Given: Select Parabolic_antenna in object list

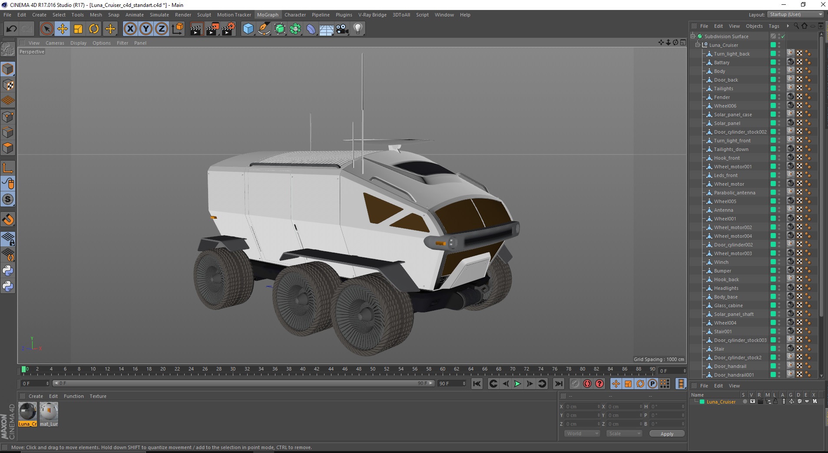Looking at the screenshot, I should 734,193.
